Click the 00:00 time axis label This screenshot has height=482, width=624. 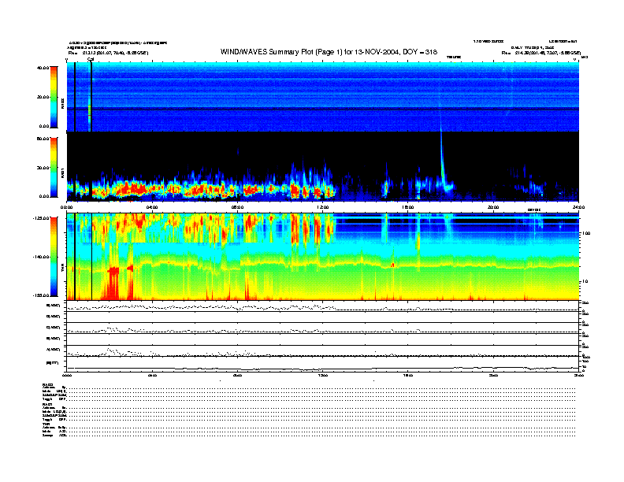68,206
